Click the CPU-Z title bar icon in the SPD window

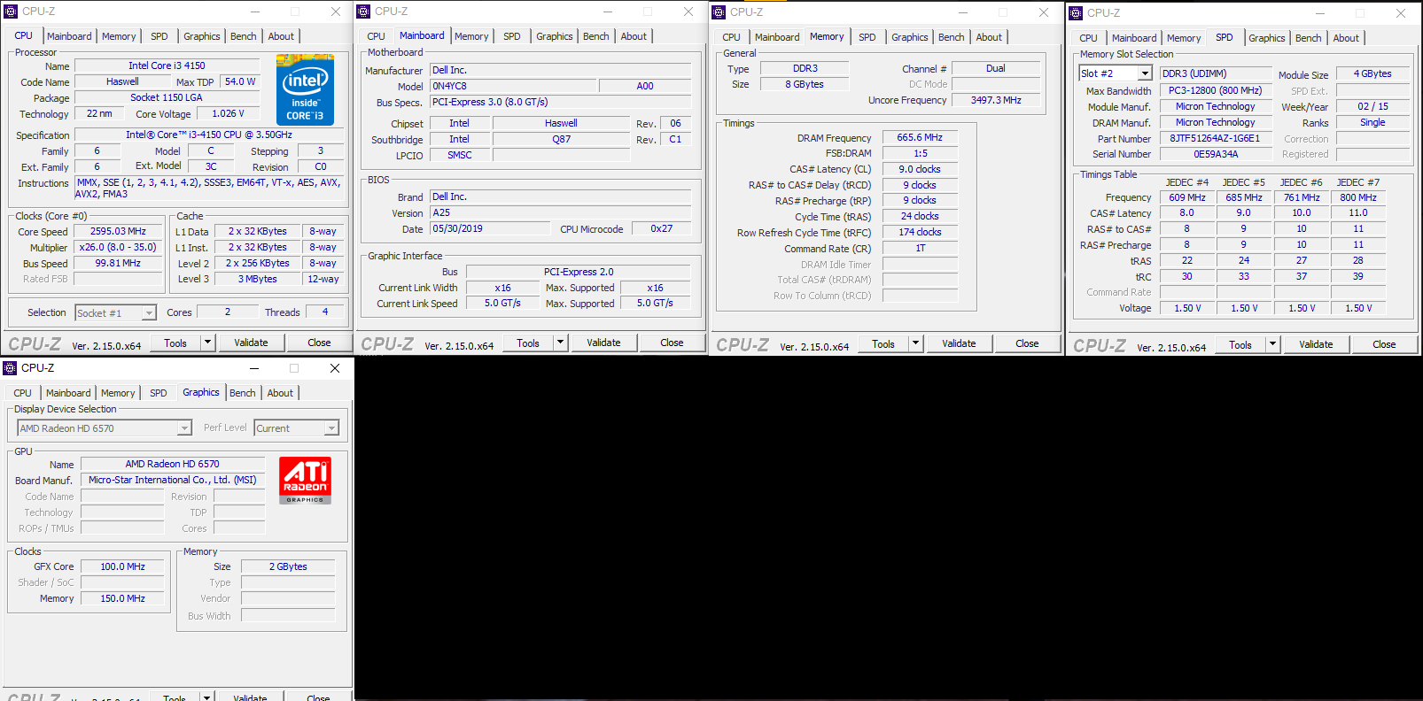(1076, 13)
